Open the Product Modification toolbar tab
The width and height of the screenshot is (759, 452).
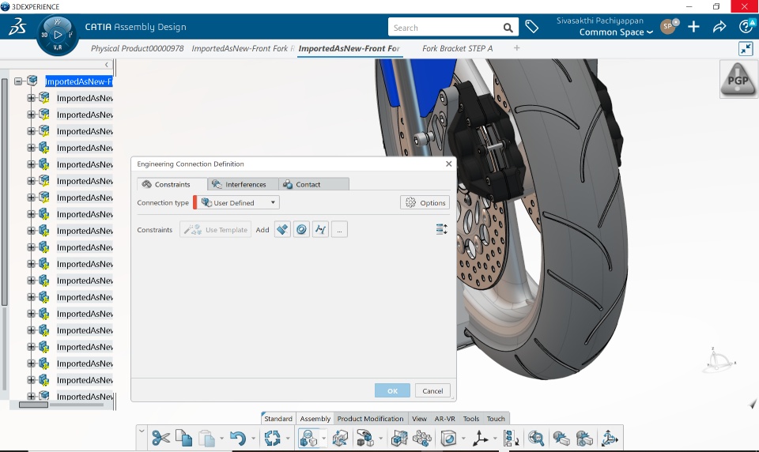click(x=370, y=419)
